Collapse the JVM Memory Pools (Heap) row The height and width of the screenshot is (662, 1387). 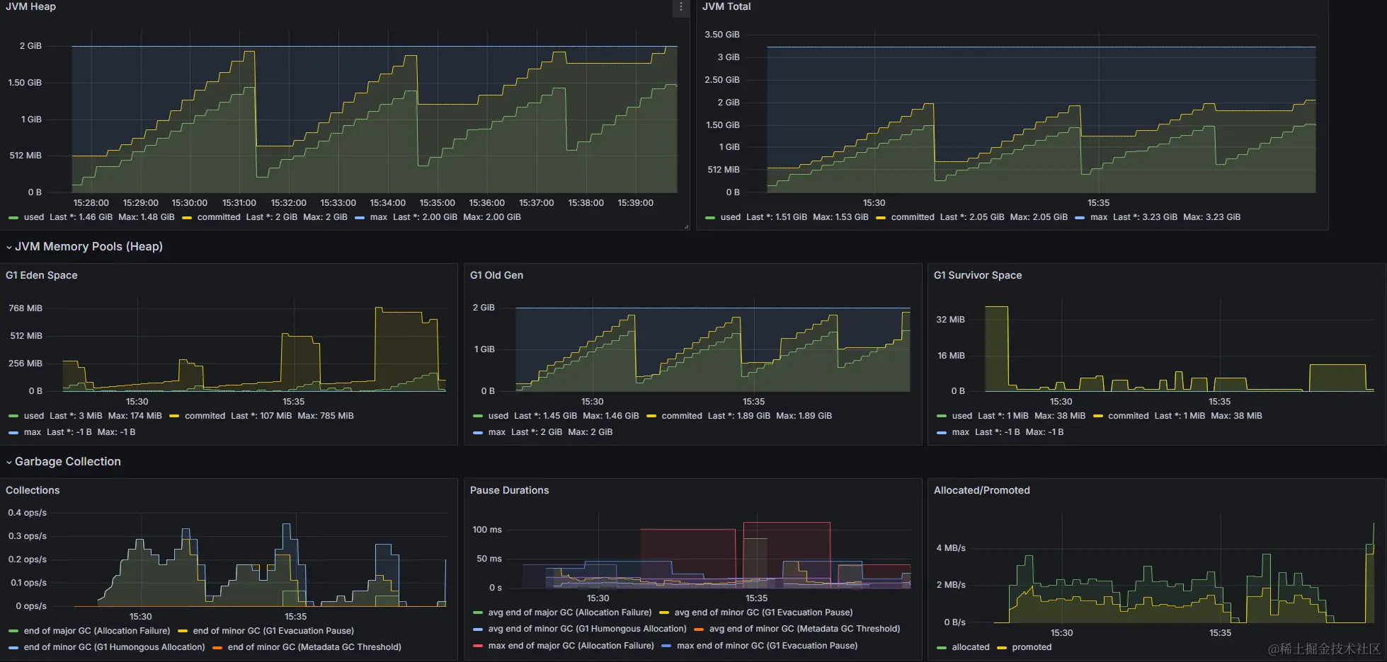click(x=85, y=247)
